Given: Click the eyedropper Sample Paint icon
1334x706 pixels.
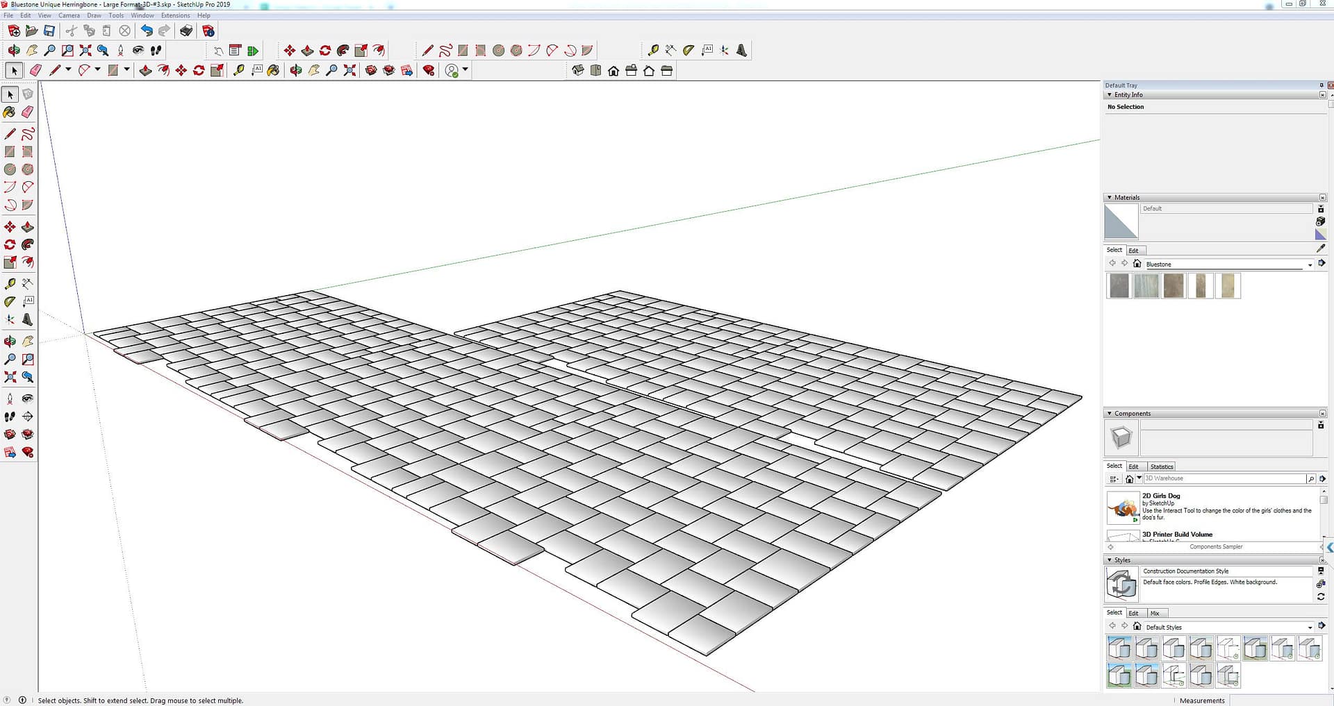Looking at the screenshot, I should pos(1320,249).
